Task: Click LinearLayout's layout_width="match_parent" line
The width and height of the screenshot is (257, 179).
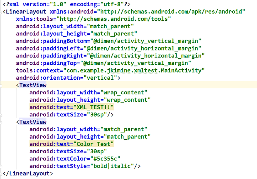Action: point(75,26)
